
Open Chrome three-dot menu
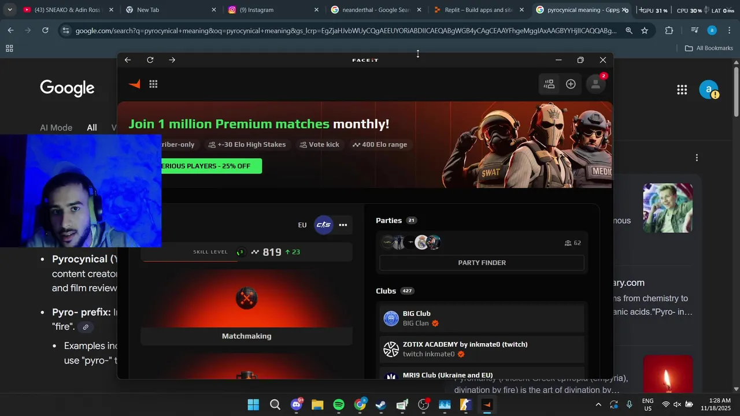tap(728, 31)
